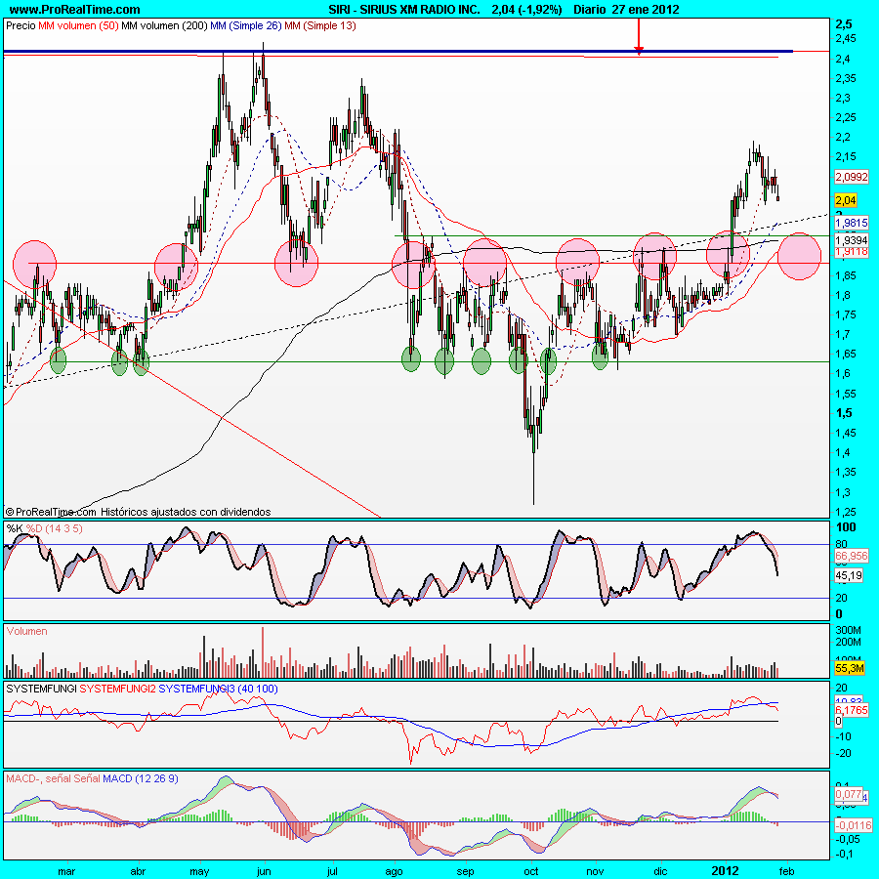Click the 2,25 price axis label
This screenshot has height=879, width=879.
point(846,117)
